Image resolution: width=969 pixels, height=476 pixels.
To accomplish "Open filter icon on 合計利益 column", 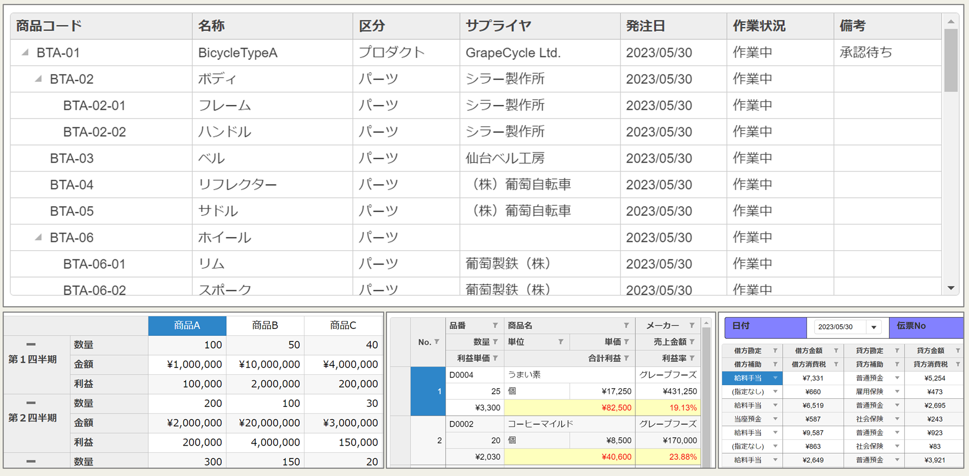I will click(626, 358).
